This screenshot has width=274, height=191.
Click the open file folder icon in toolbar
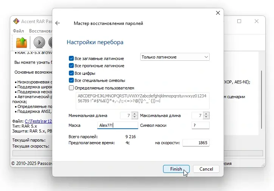[x=22, y=42]
